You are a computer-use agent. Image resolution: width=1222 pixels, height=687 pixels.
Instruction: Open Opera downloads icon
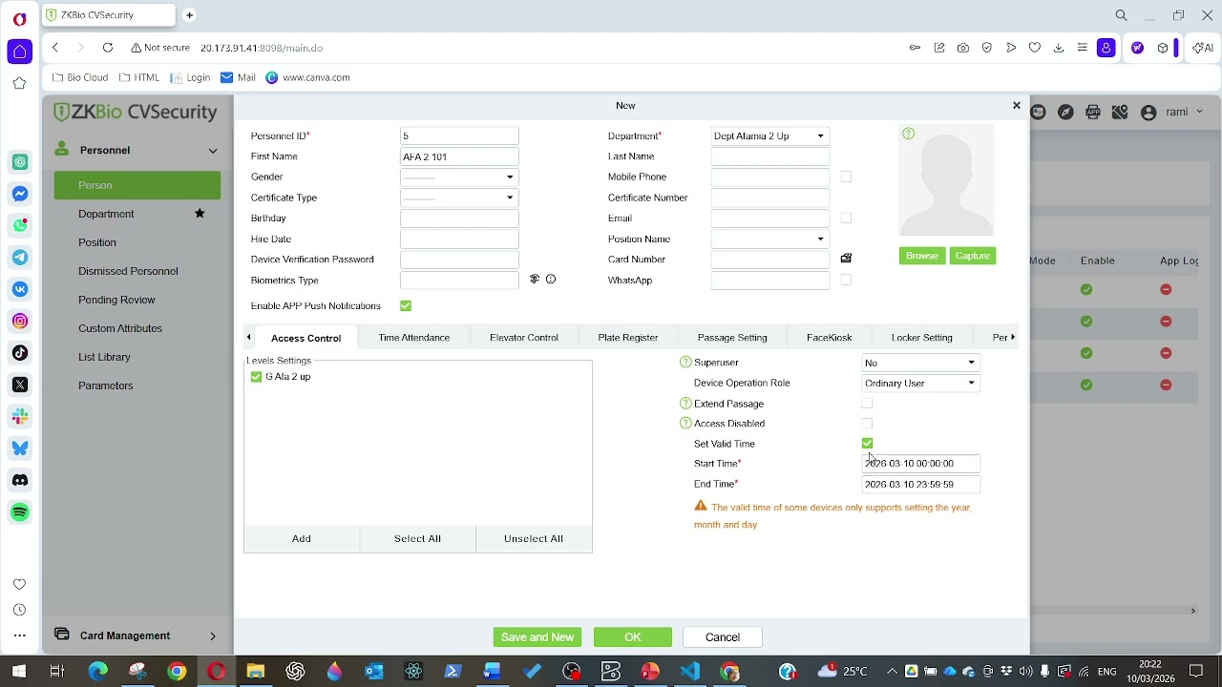(1059, 48)
